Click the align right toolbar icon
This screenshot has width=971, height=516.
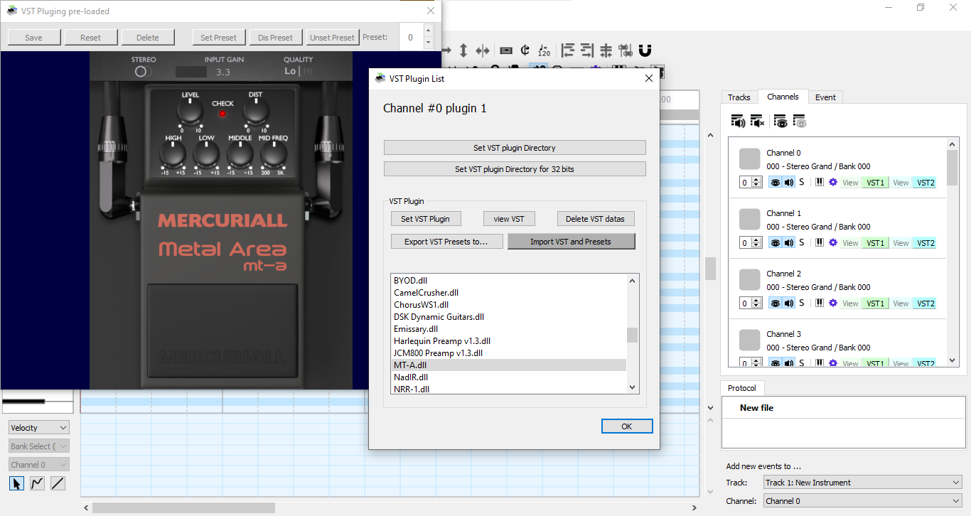586,50
